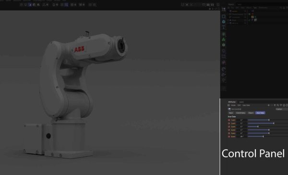Open the Tags menu in Object Manager
Viewport: 288px width, 175px height.
[x=255, y=8]
